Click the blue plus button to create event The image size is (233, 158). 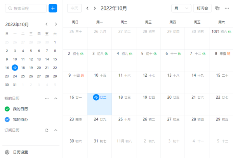[x=53, y=8]
